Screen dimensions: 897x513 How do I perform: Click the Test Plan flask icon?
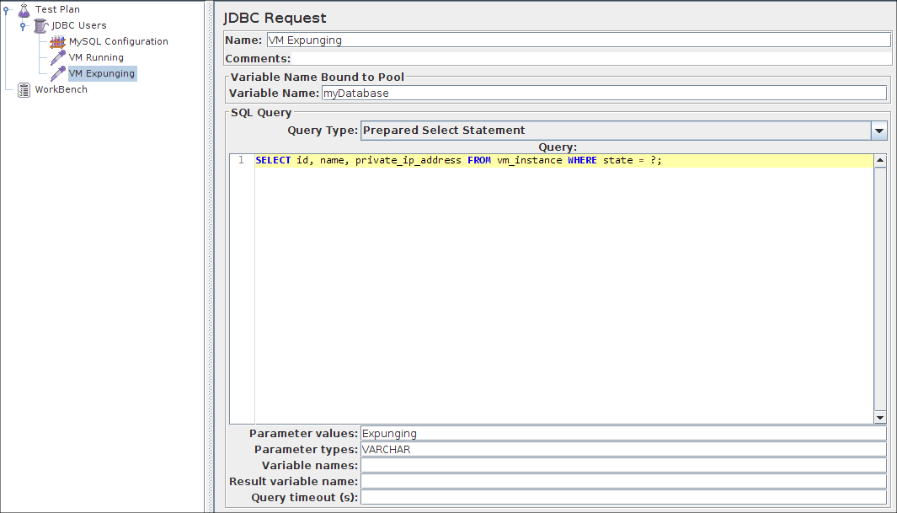coord(24,9)
